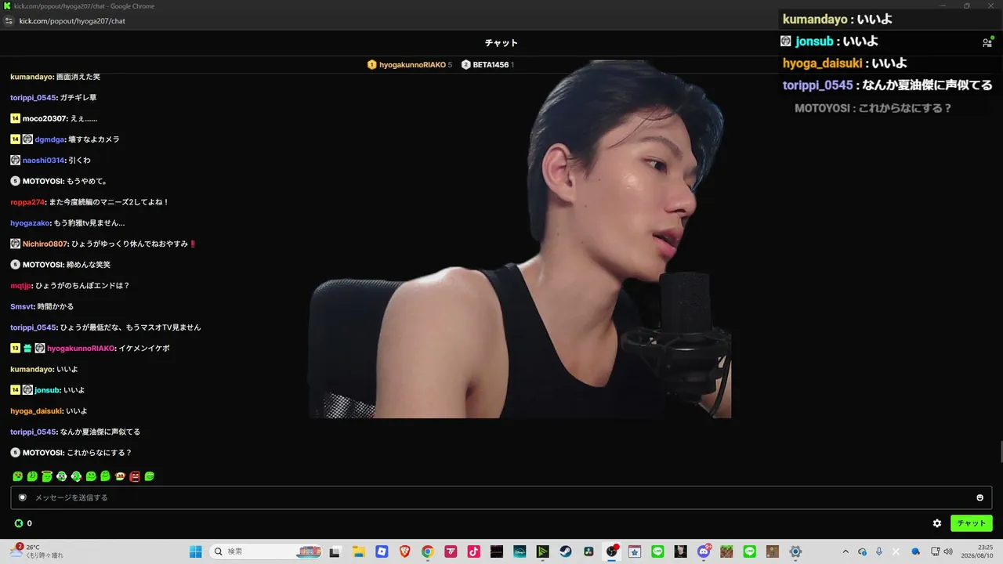
Task: Open chat settings gear icon
Action: click(x=937, y=523)
